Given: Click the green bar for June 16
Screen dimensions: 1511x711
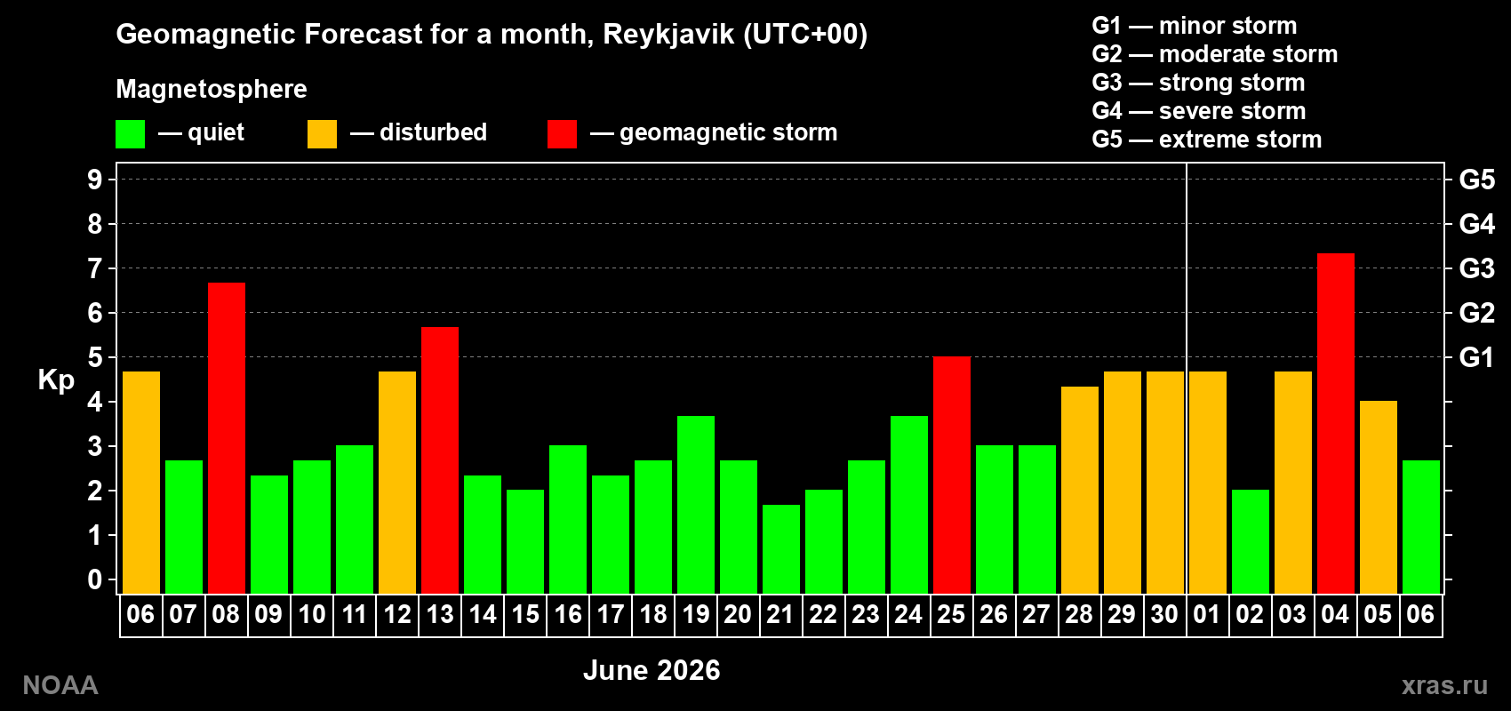Looking at the screenshot, I should pyautogui.click(x=568, y=520).
